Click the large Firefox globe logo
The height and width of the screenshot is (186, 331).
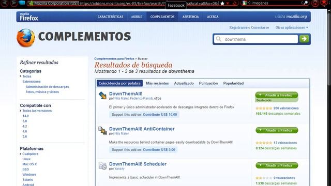click(26, 38)
